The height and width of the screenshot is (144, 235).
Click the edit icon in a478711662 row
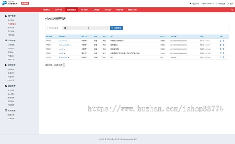click(x=221, y=57)
